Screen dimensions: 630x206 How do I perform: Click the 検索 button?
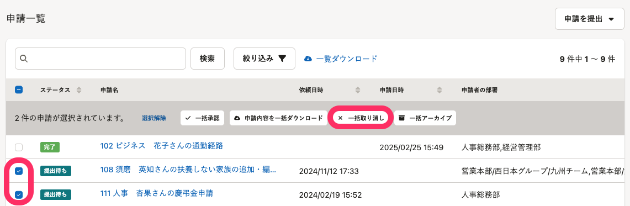(x=207, y=59)
